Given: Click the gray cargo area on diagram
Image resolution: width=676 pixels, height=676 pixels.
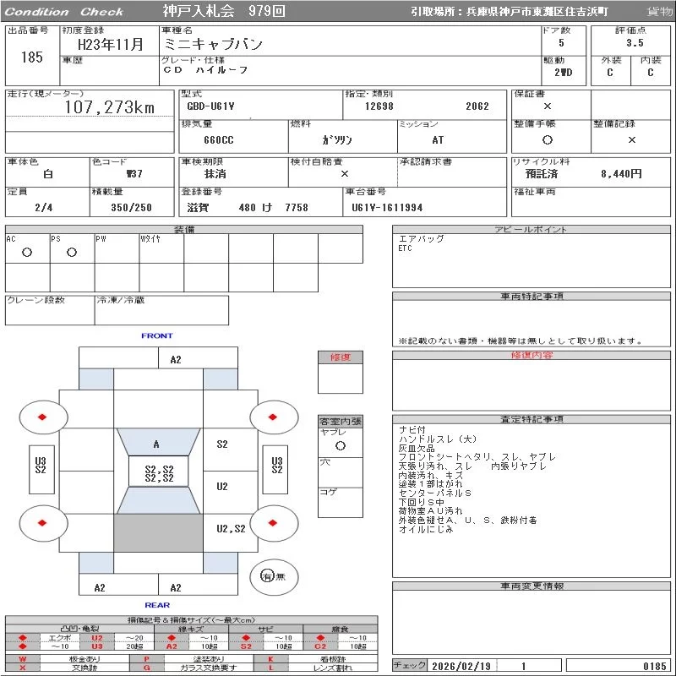Looking at the screenshot, I should [157, 534].
